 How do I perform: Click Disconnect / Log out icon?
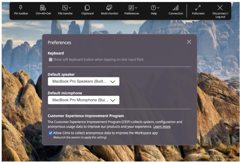[220, 8]
